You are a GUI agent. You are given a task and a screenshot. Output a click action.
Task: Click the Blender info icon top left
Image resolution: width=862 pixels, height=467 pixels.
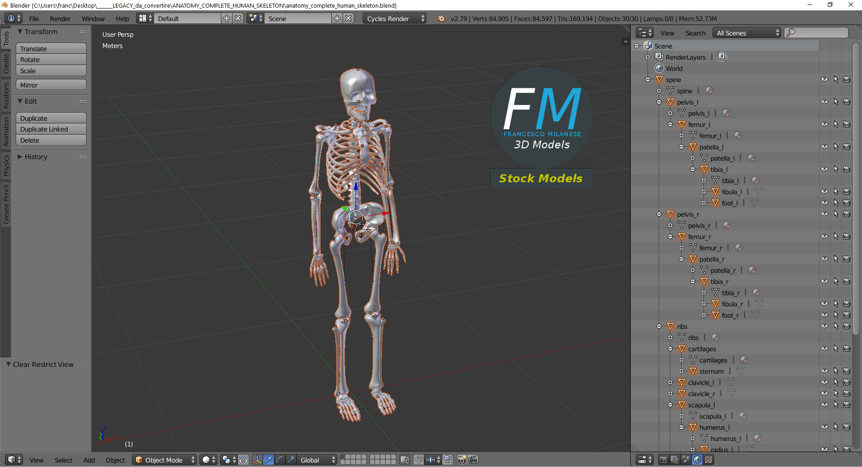(11, 18)
